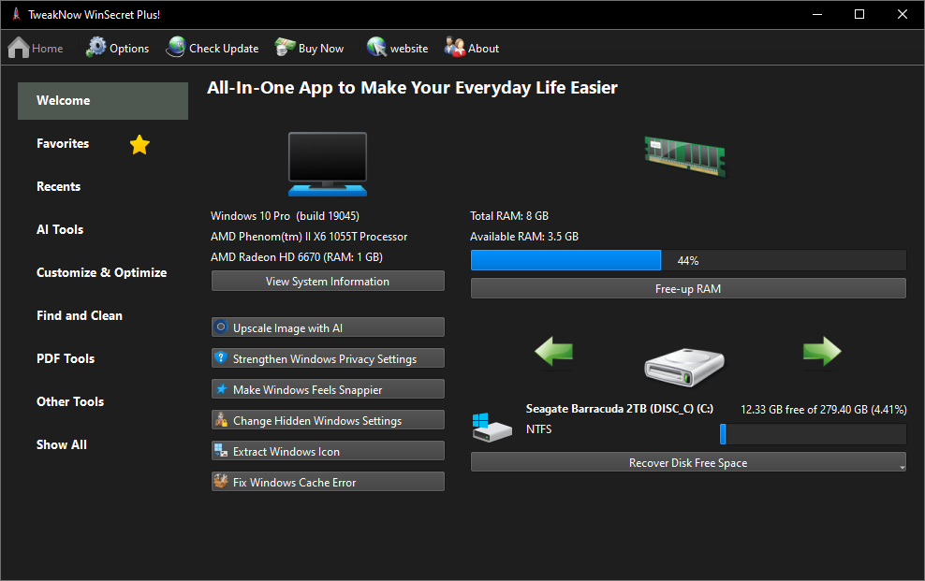Click the green left arrow icon
The width and height of the screenshot is (925, 581).
[553, 353]
